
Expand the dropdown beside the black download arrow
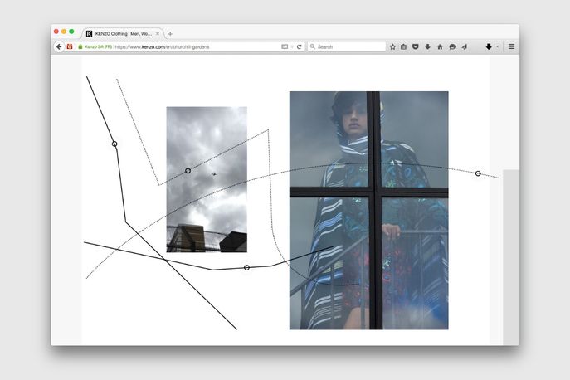click(x=498, y=47)
